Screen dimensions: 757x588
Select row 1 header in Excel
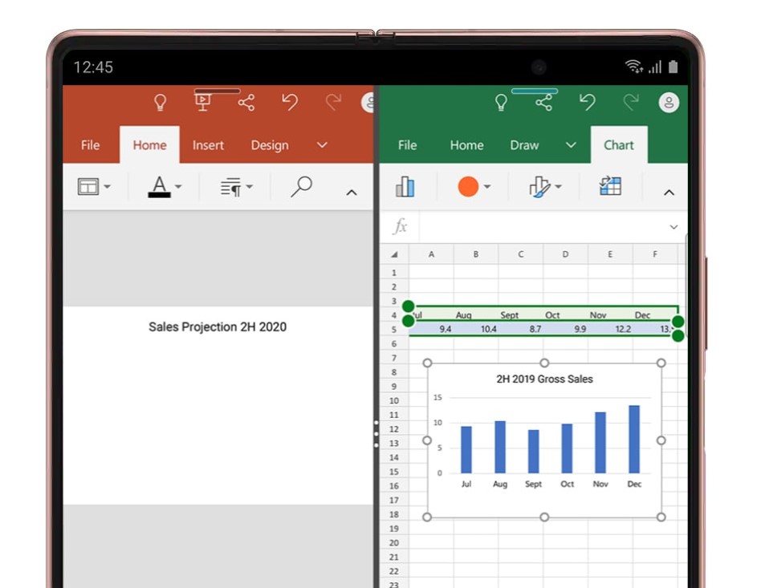(x=394, y=273)
